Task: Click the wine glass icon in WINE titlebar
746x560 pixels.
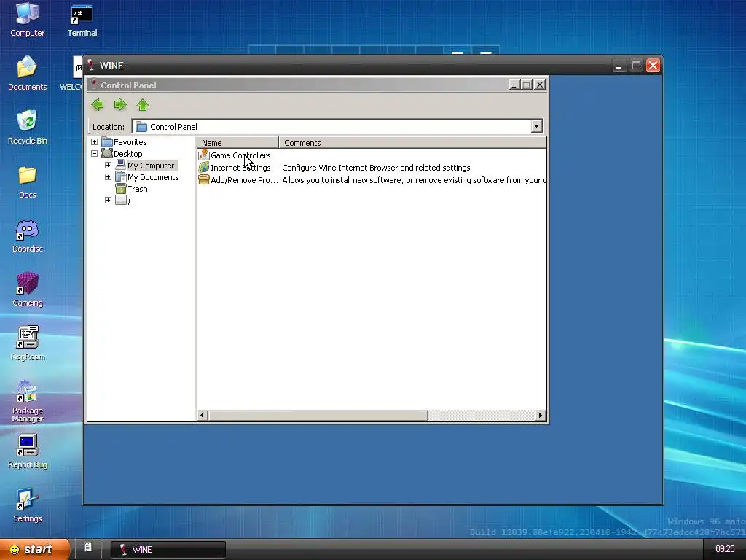Action: (x=90, y=65)
